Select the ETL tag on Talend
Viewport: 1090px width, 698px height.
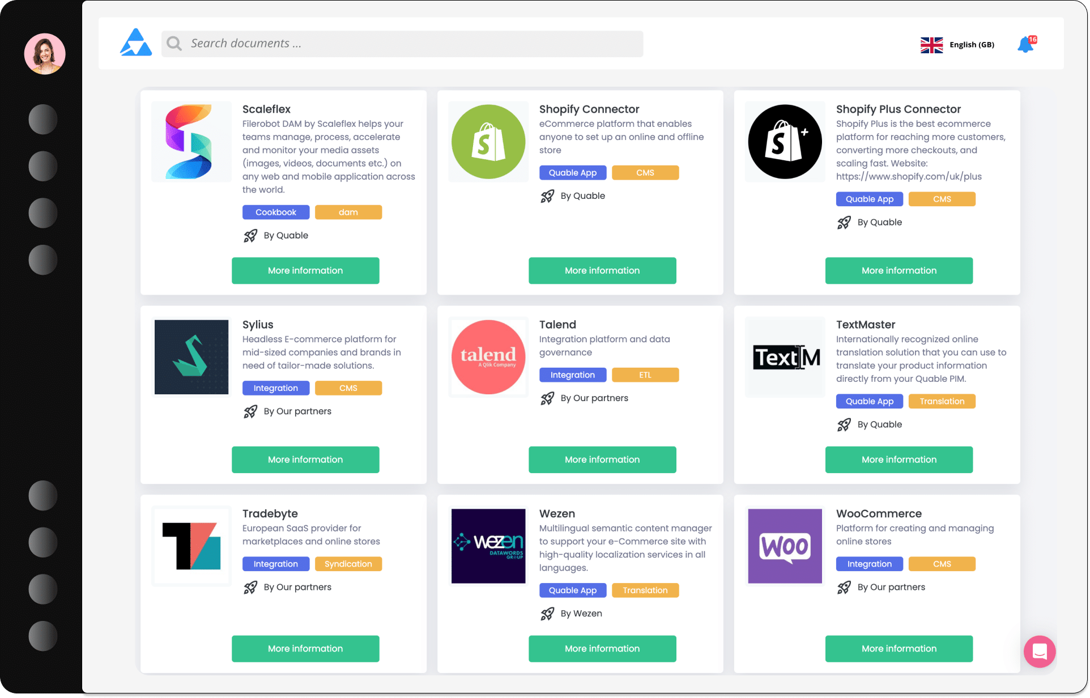645,375
